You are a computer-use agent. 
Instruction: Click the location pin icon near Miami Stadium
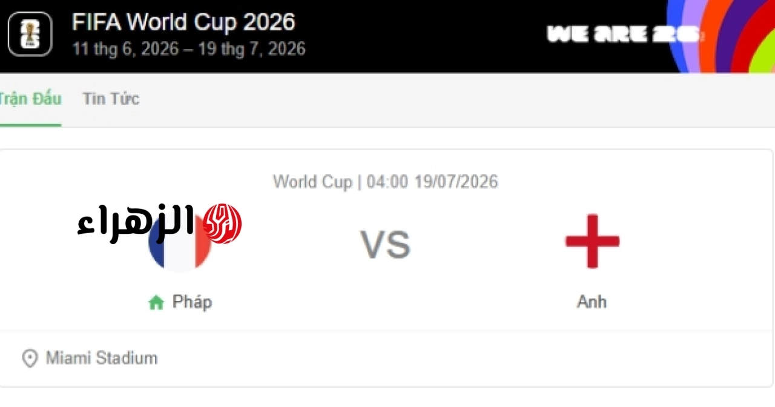tap(30, 359)
